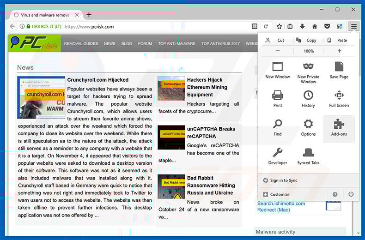The height and width of the screenshot is (240, 365).
Task: Choose Save Page in the menu
Action: (339, 71)
